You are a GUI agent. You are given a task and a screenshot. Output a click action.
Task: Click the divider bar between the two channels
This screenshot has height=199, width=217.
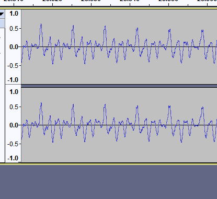tap(119, 86)
